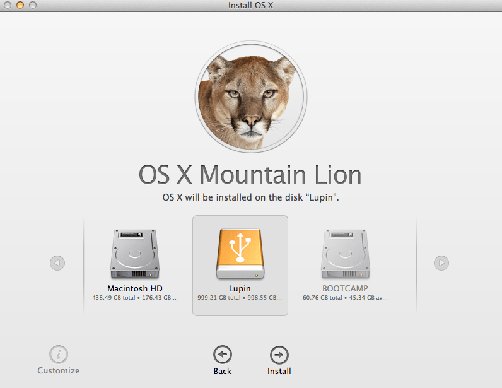Click the Mountain Lion portrait image
Image resolution: width=502 pixels, height=388 pixels.
click(251, 102)
